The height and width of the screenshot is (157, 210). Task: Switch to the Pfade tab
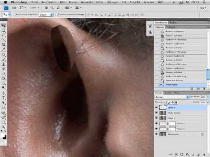176,93
